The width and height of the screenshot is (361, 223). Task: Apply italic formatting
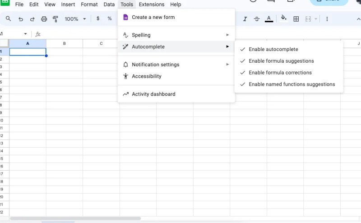[245, 19]
